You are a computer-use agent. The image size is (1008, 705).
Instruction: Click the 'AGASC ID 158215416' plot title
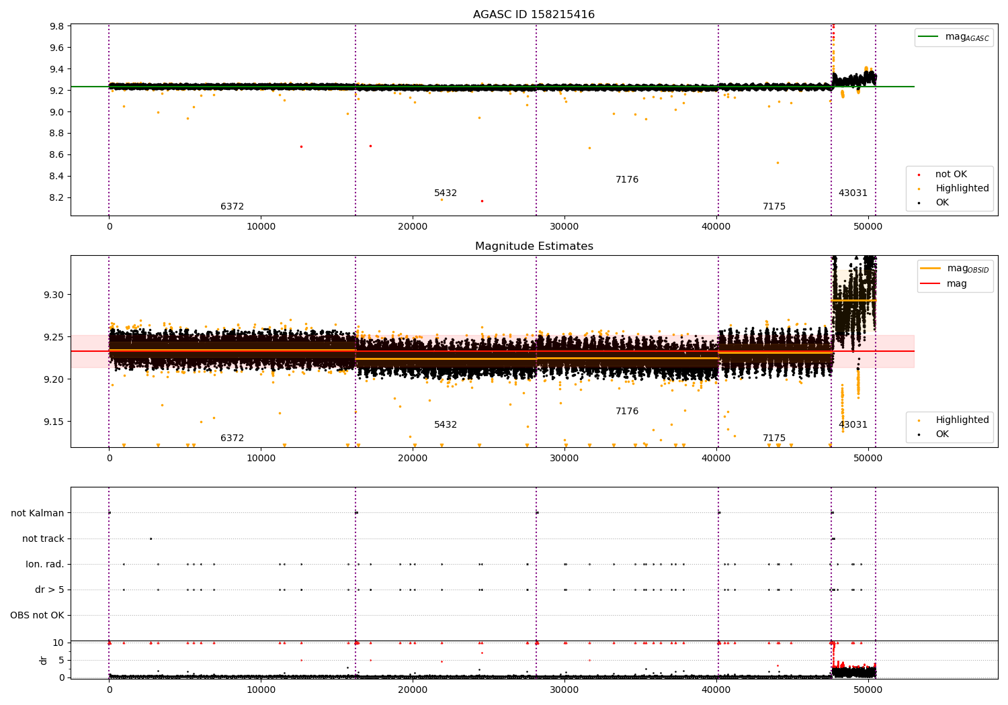pos(534,15)
